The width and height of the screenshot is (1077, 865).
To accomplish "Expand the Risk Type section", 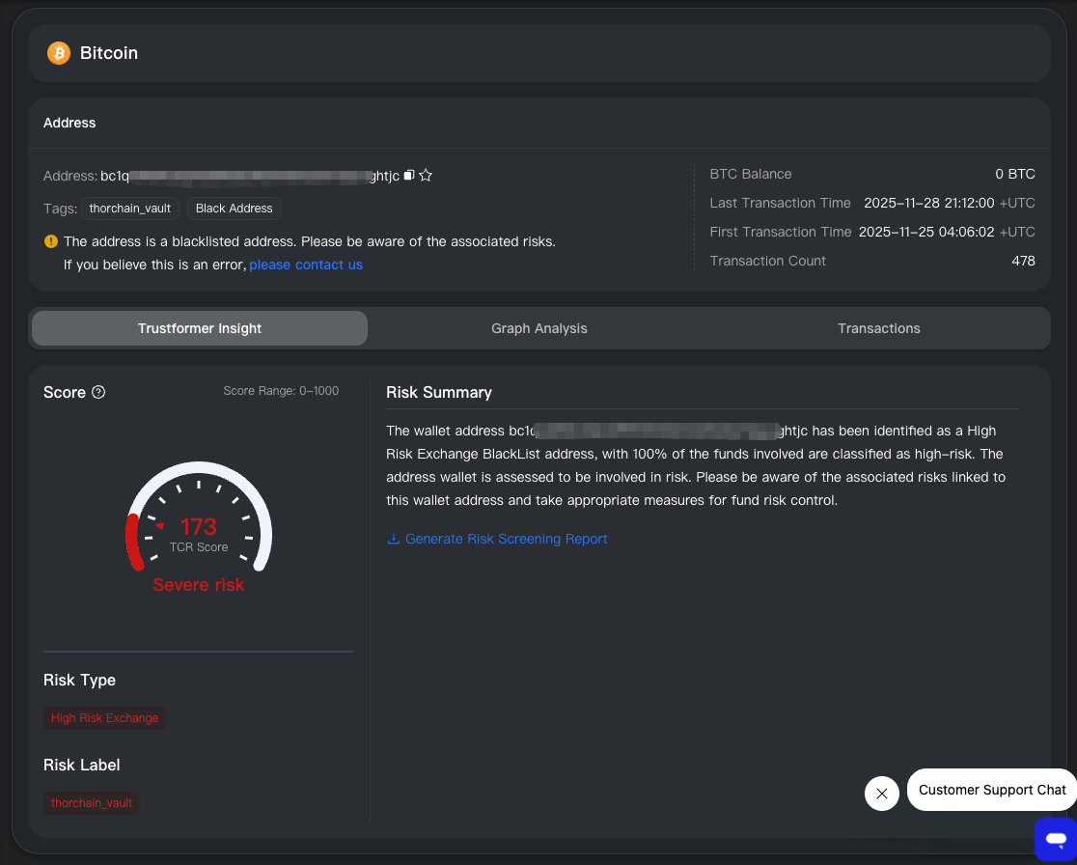I will pyautogui.click(x=79, y=680).
